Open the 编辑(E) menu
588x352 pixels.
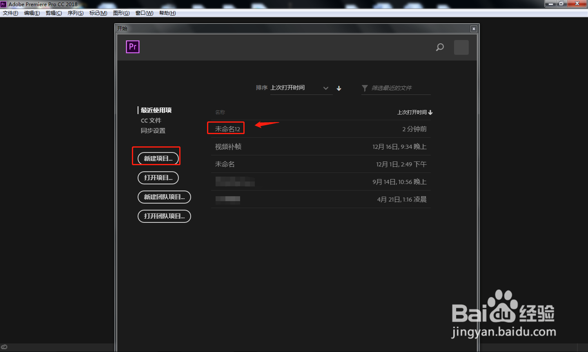32,13
